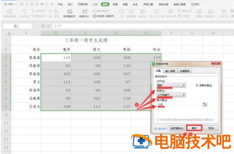Click the Name Box showing B3
The width and height of the screenshot is (234, 154).
coord(17,26)
